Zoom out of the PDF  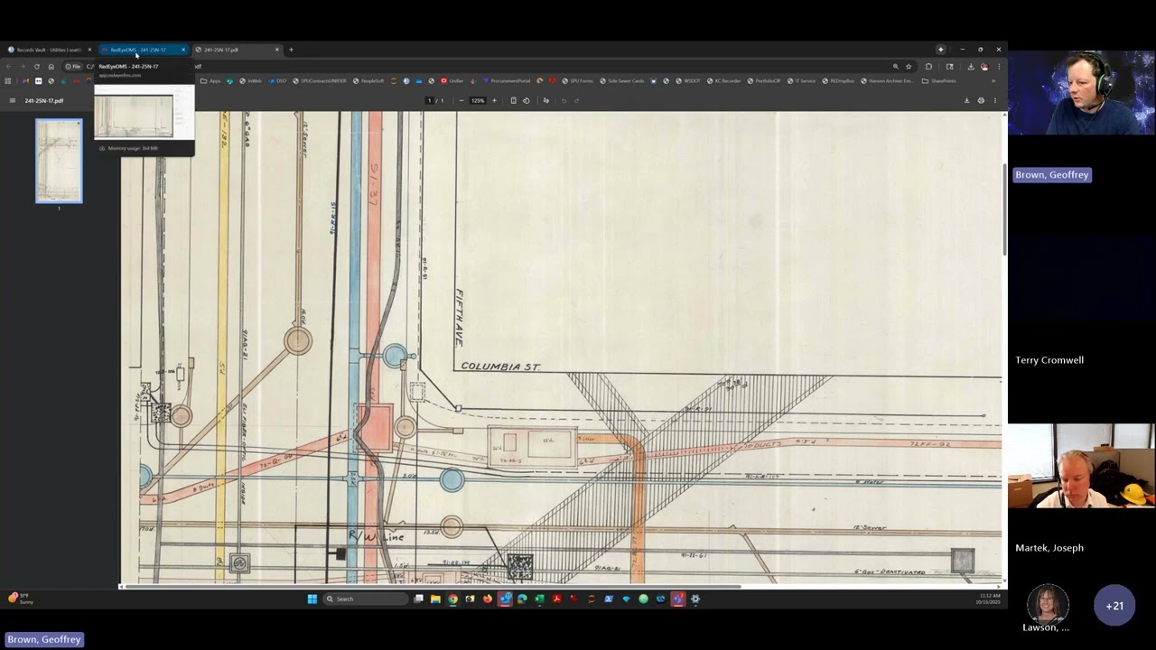point(461,100)
